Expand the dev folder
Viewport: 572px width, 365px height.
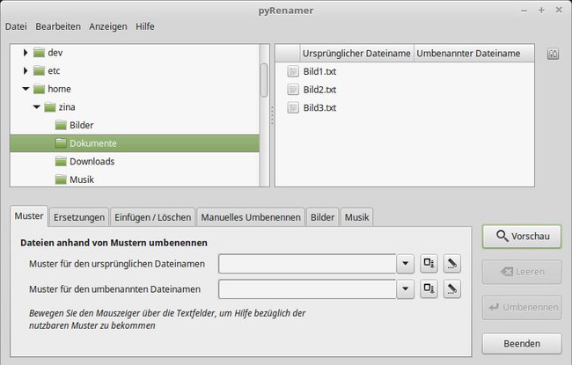click(26, 53)
